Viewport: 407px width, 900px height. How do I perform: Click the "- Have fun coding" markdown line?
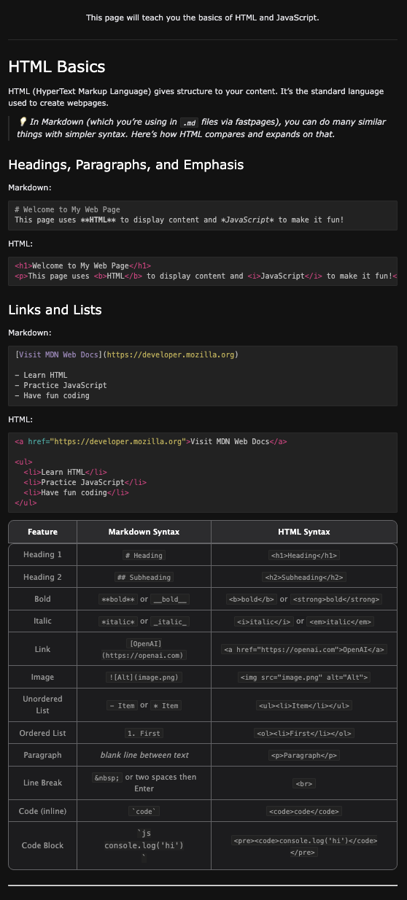(52, 395)
